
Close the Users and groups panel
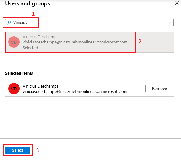tap(177, 3)
